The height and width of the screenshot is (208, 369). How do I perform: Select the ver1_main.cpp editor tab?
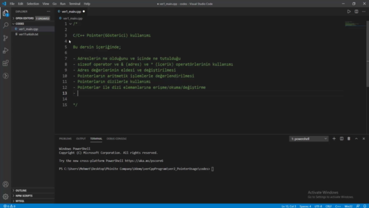[71, 12]
